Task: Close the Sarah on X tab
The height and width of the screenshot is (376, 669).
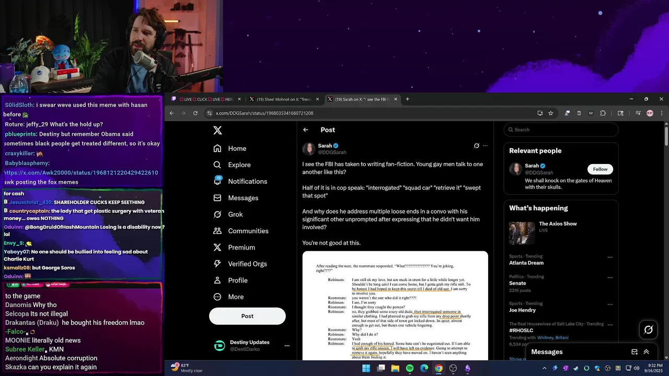Action: click(396, 99)
